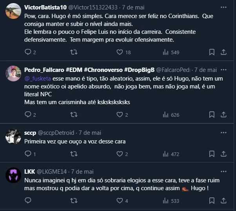Open more options on sccp's tweet
The image size is (236, 211).
[223, 132]
